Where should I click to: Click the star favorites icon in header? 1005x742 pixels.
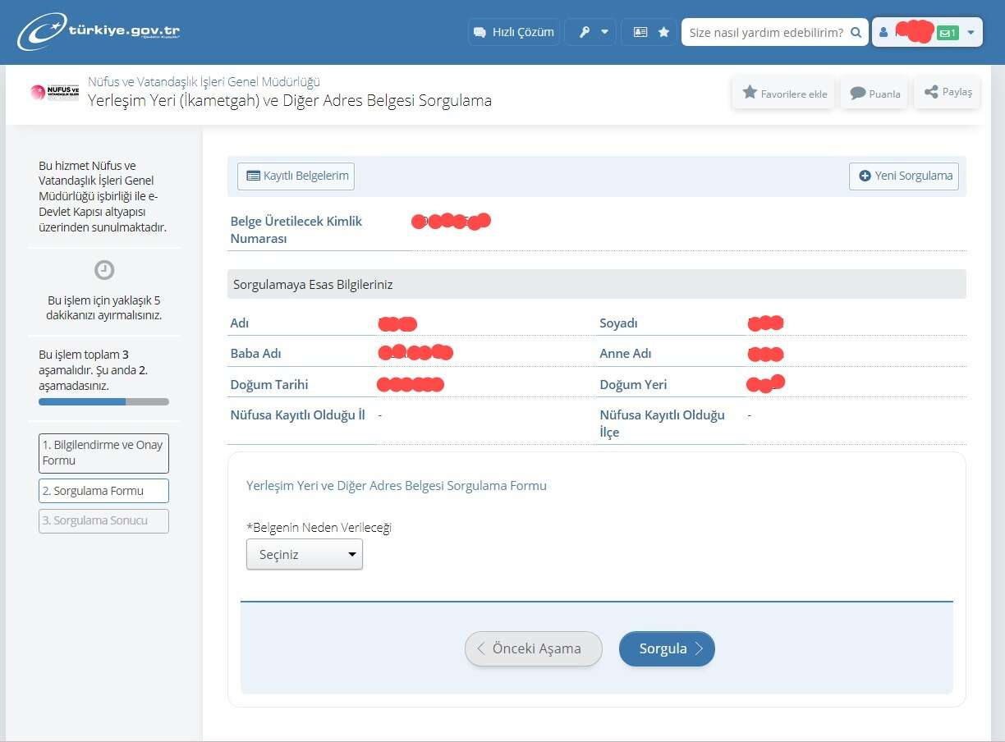(x=663, y=32)
